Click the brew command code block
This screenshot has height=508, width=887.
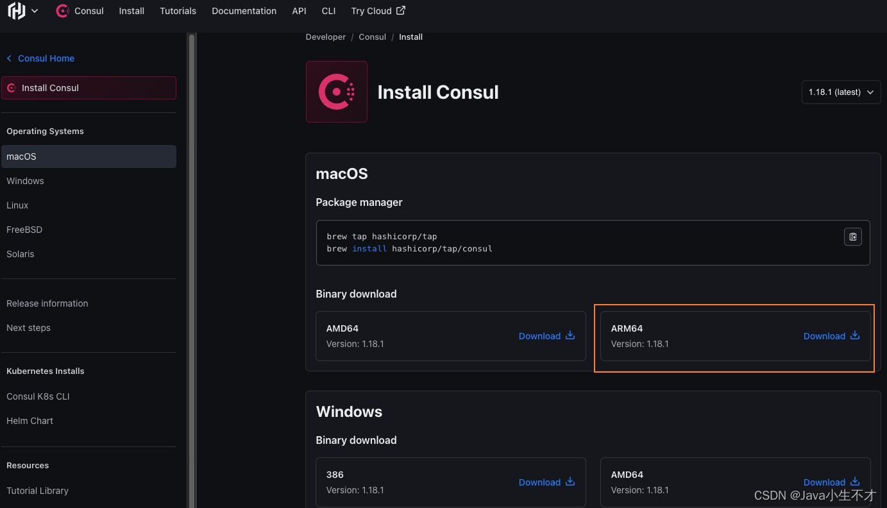[593, 242]
